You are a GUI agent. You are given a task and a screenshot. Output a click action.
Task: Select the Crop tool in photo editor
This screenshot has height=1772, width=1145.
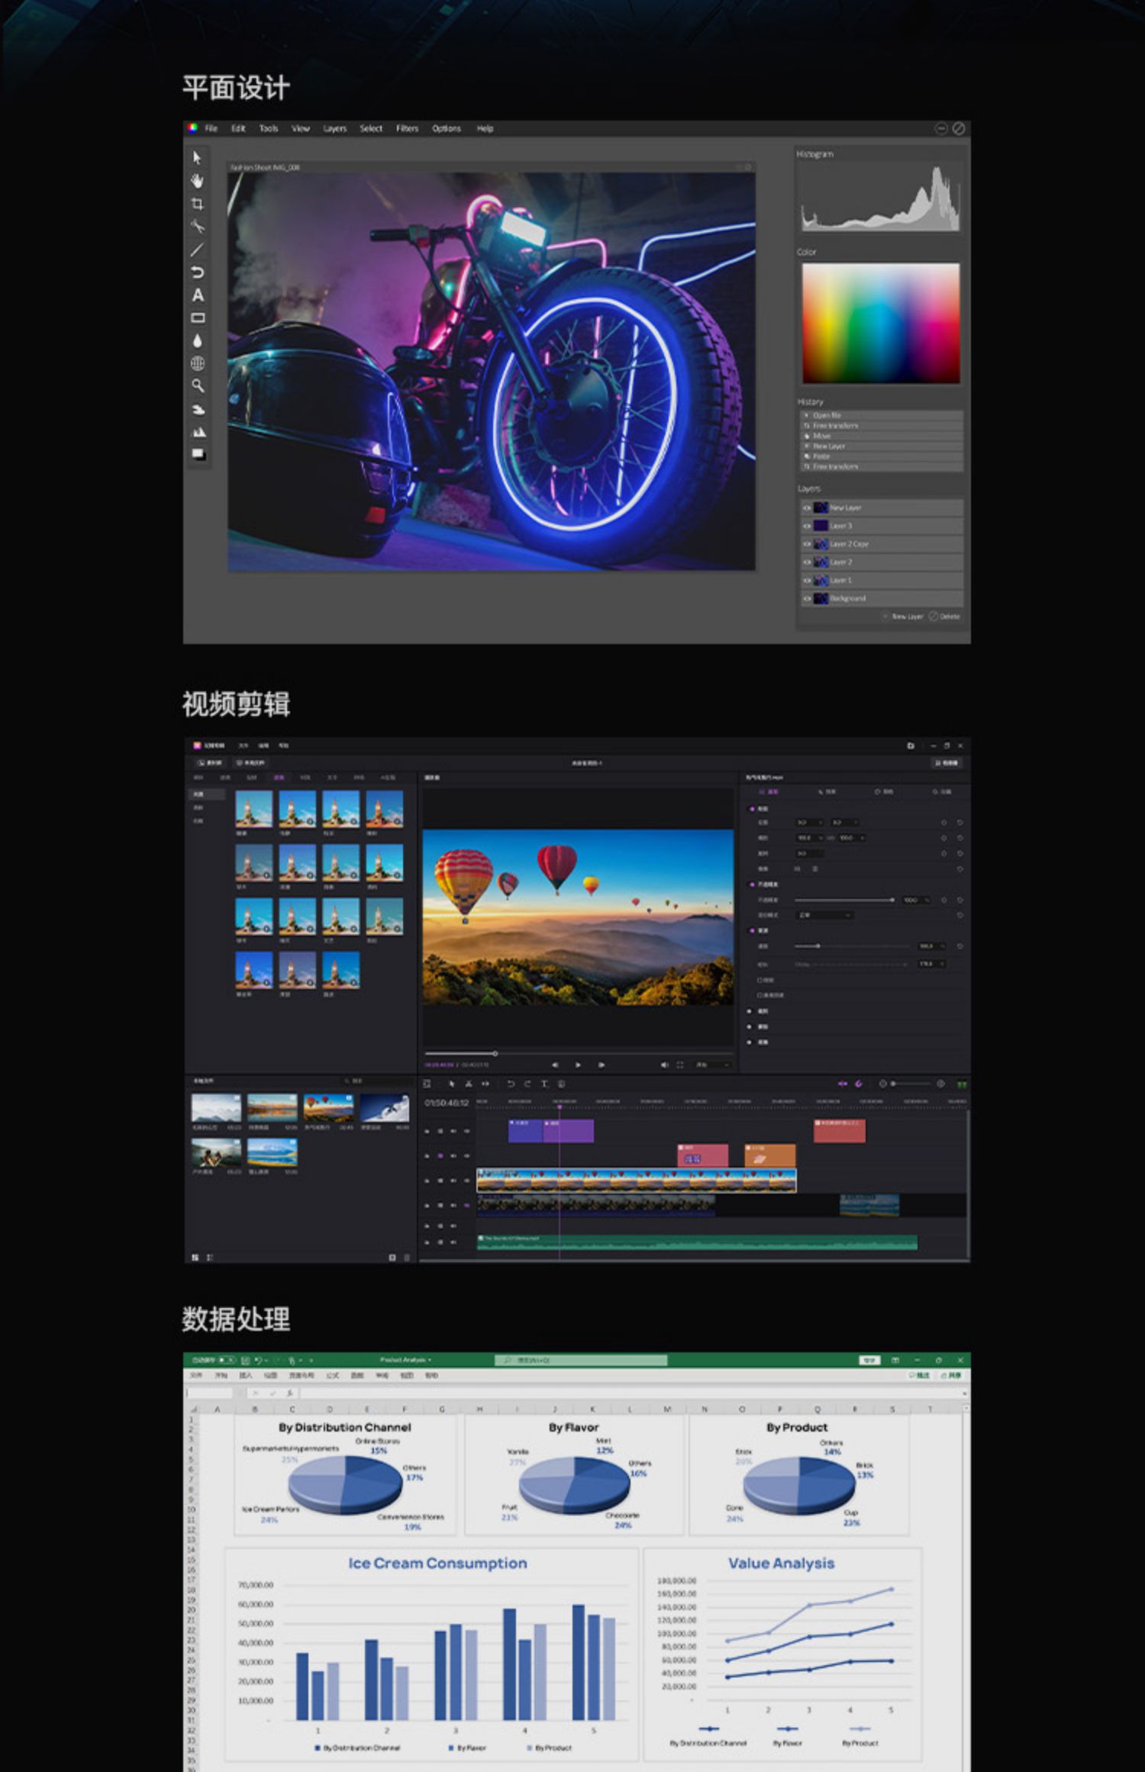[x=197, y=204]
